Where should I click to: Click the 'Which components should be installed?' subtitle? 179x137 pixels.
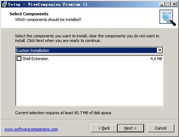[48, 20]
